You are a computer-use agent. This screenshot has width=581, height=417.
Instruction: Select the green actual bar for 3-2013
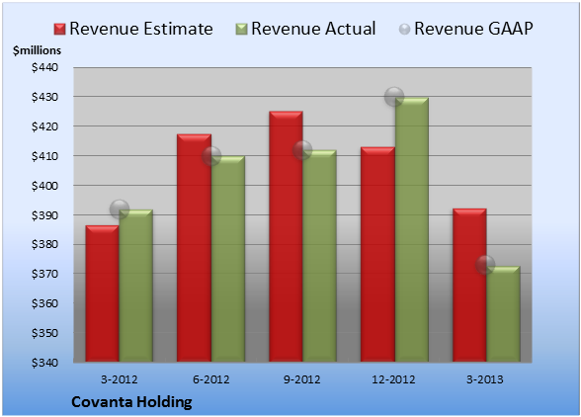pos(503,314)
